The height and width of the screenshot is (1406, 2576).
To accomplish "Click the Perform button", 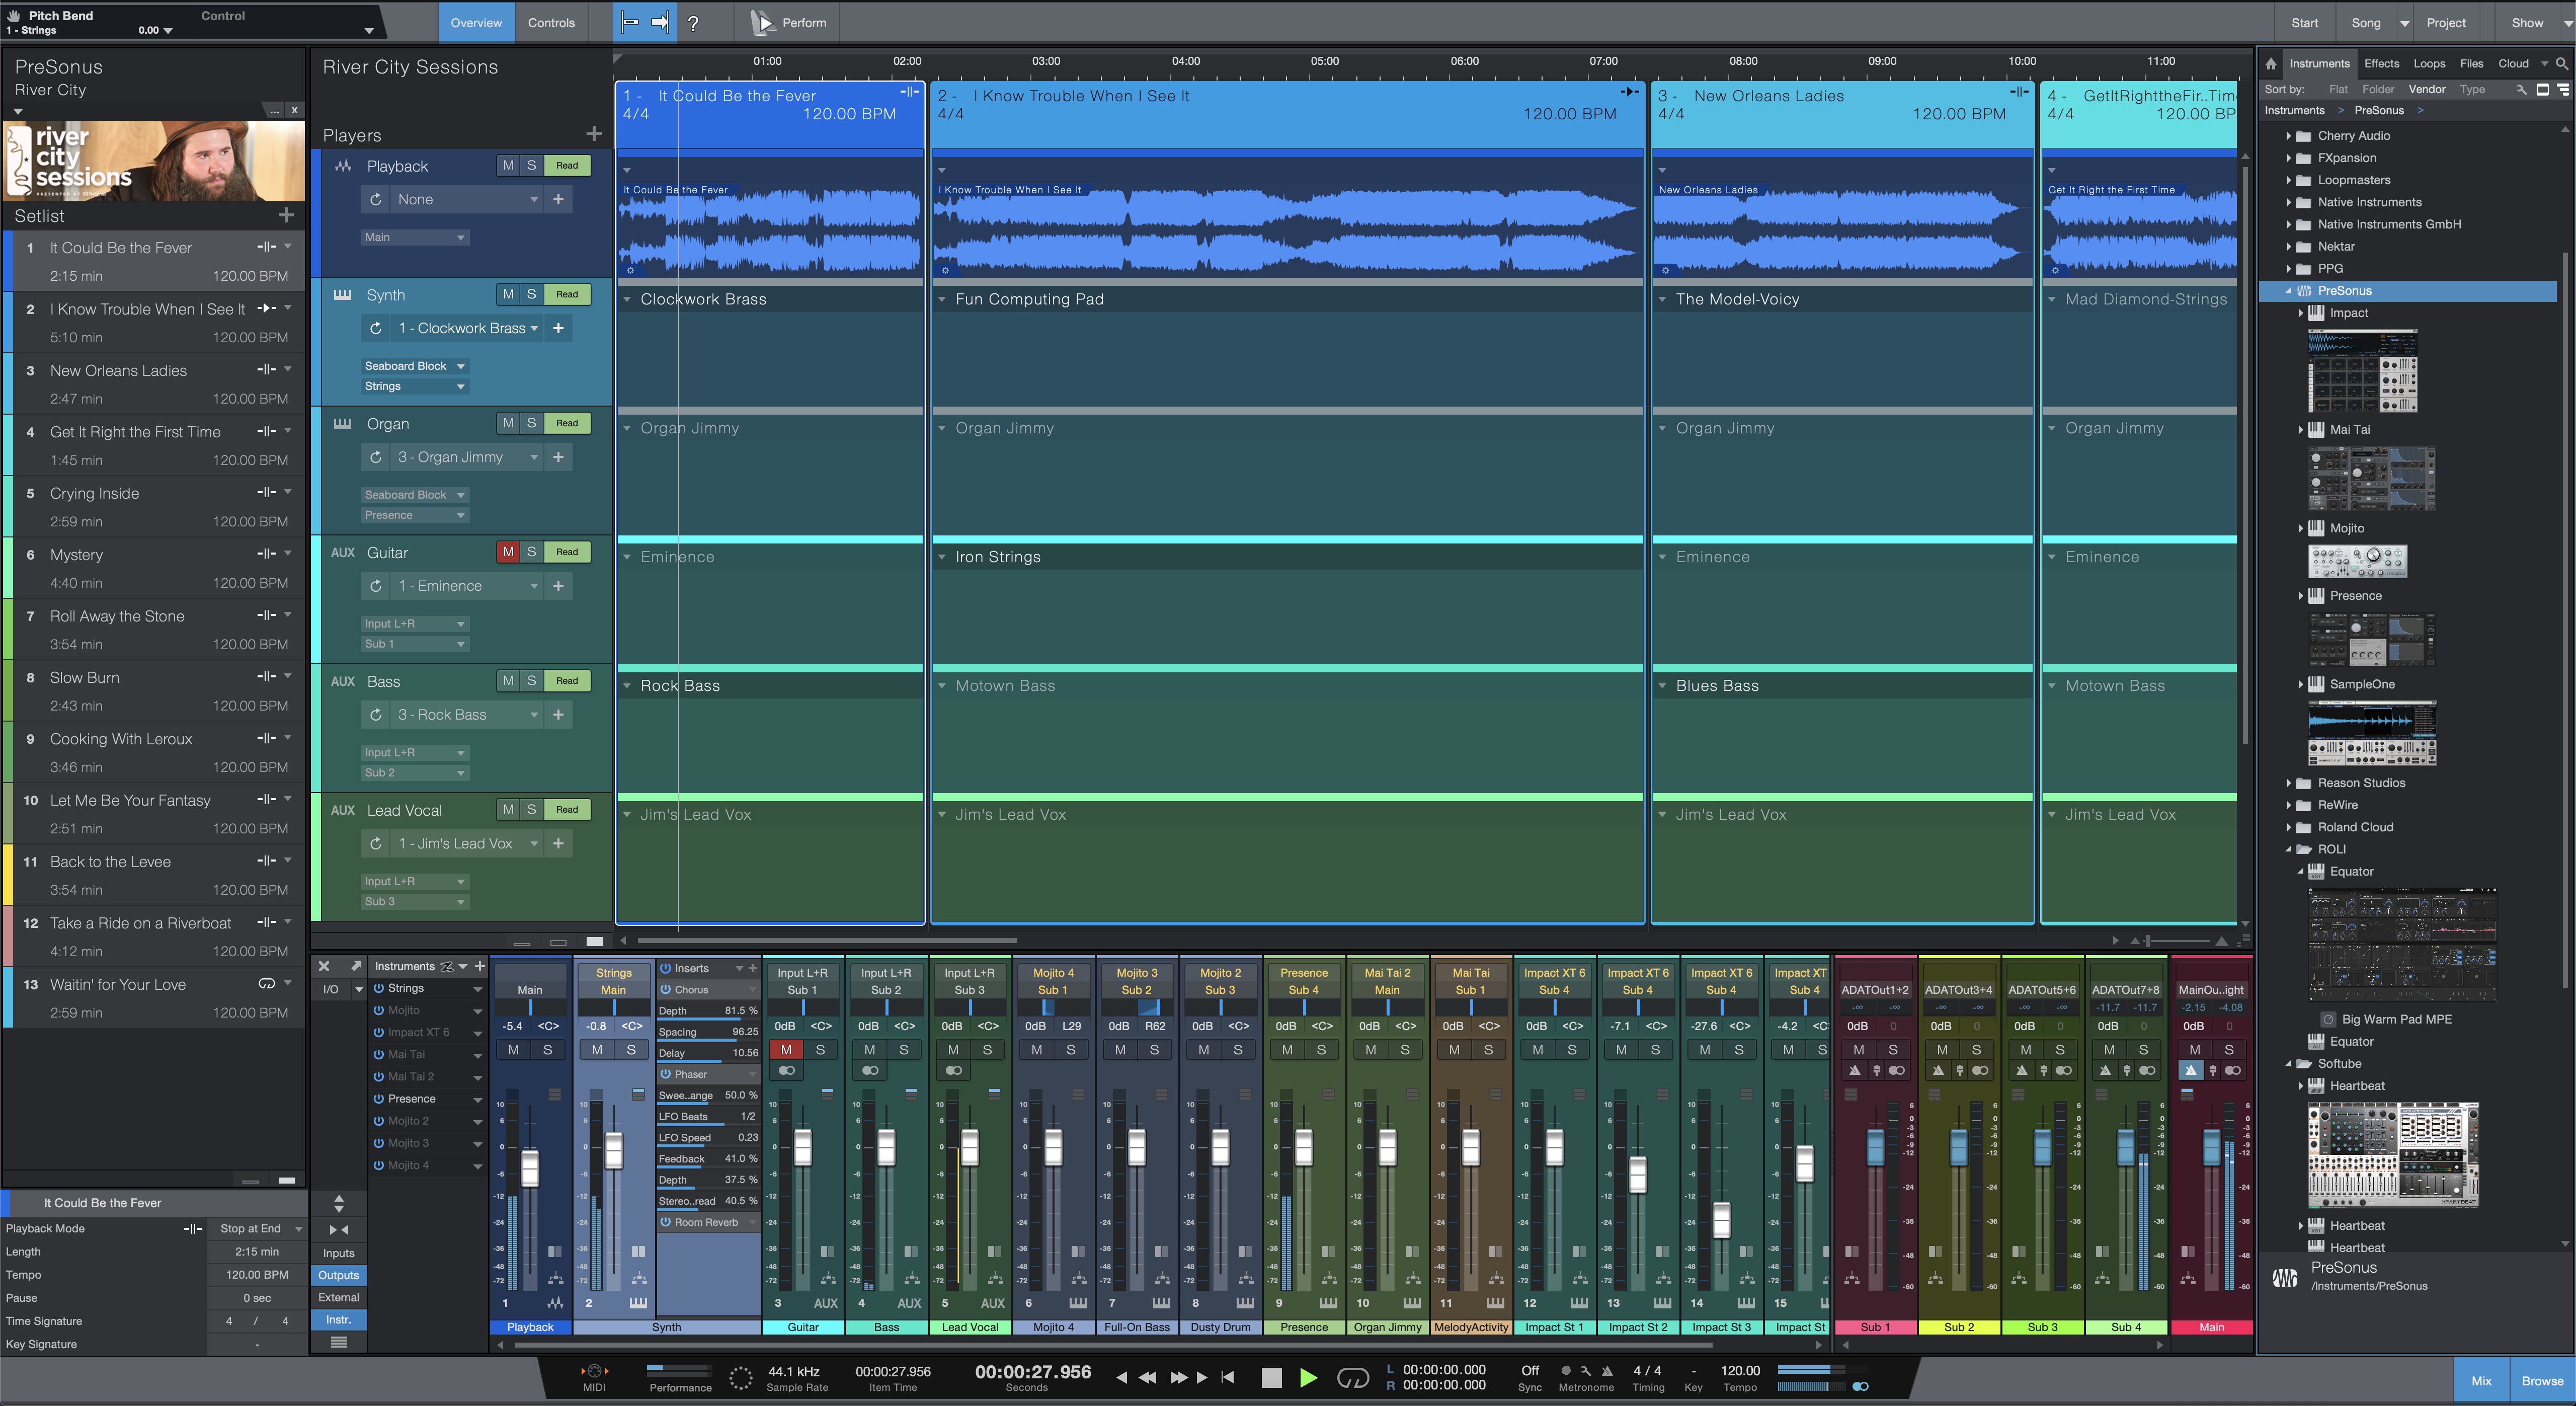I will tap(787, 22).
